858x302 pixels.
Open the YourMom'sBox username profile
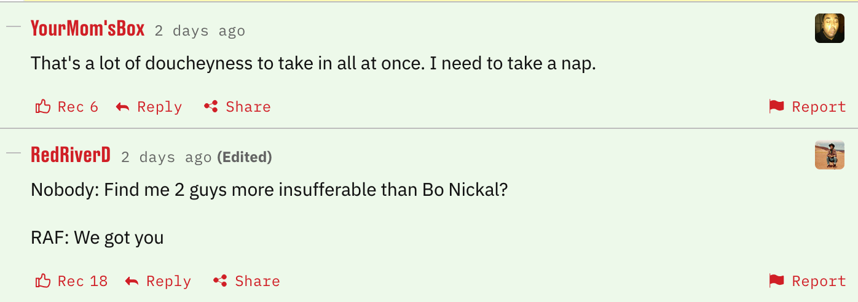[87, 28]
